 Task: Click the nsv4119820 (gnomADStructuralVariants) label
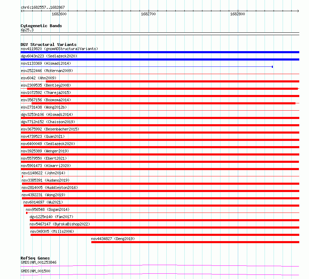point(59,49)
